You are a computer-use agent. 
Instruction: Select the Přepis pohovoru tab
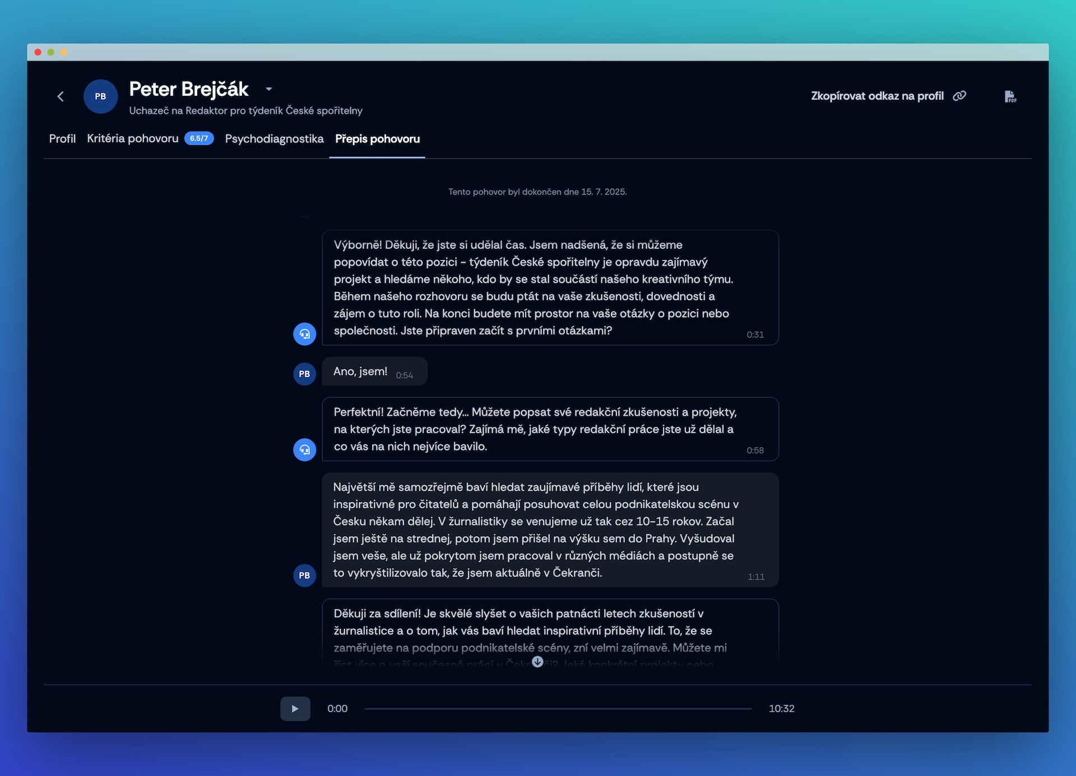tap(377, 138)
